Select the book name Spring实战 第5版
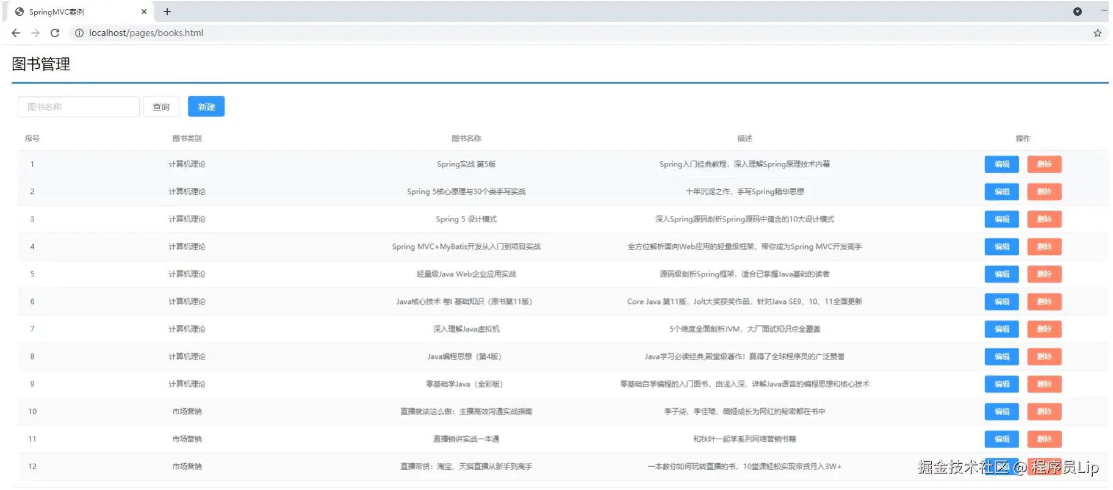 [x=466, y=164]
